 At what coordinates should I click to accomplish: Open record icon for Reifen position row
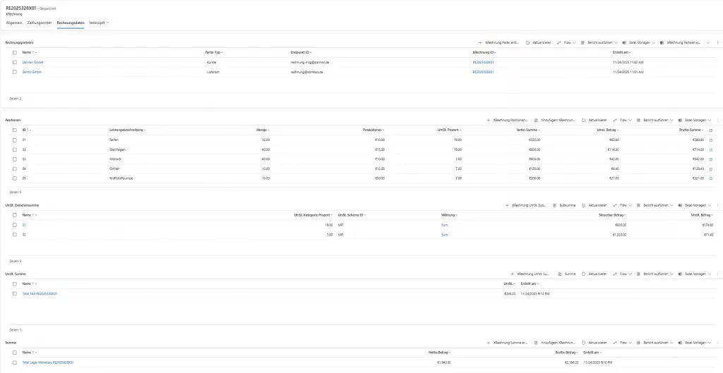(710, 140)
